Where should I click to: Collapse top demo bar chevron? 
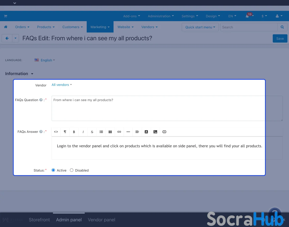(x=15, y=3)
